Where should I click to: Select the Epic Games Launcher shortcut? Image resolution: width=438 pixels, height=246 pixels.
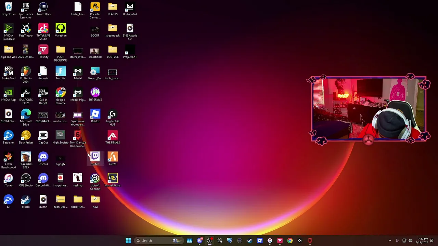[x=26, y=11]
